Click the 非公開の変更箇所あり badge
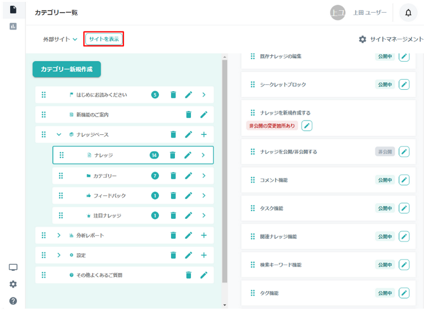This screenshot has width=424, height=310. click(x=272, y=126)
